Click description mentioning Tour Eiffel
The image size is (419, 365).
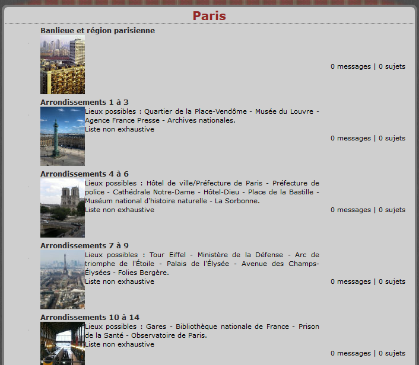click(202, 264)
